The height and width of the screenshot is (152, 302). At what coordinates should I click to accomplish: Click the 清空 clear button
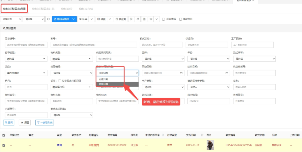coord(25,123)
